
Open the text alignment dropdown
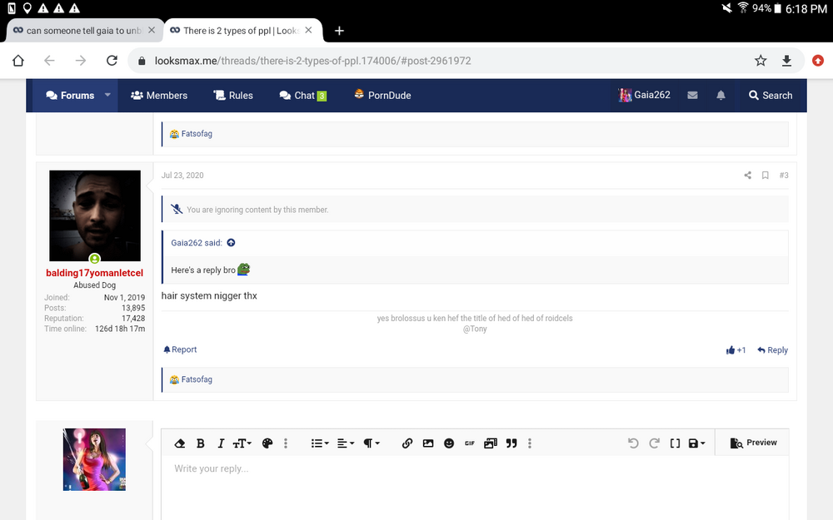(346, 443)
